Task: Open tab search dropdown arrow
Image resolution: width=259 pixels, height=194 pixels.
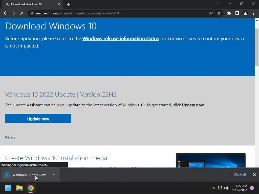Action: (218, 4)
